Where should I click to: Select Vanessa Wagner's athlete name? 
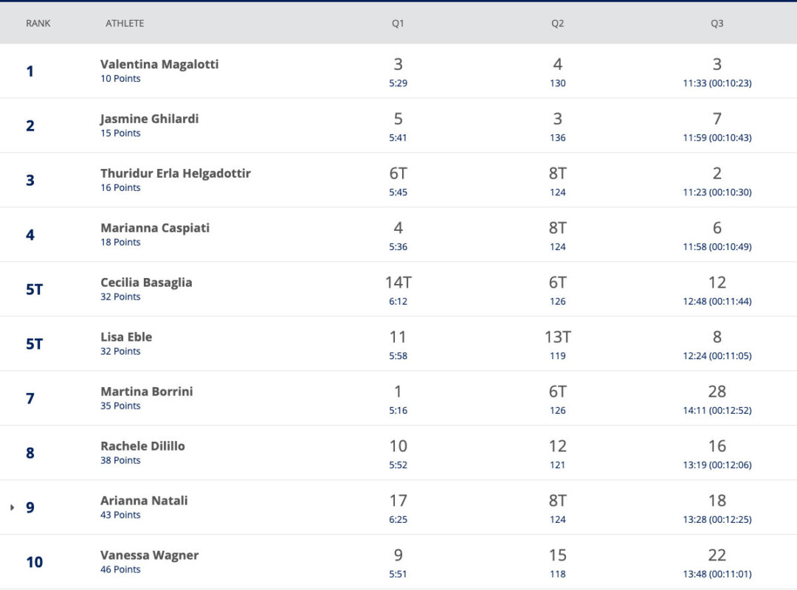[x=149, y=555]
